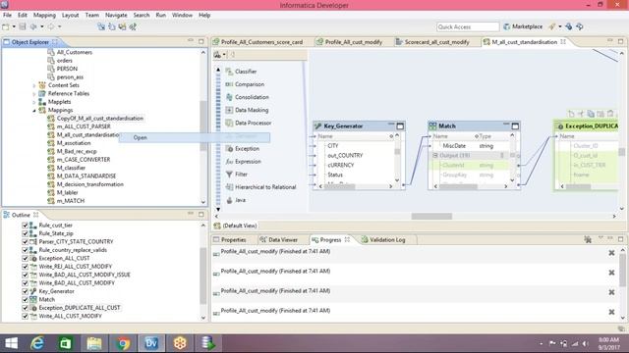The width and height of the screenshot is (629, 353).
Task: Select the Consolidation transformation icon
Action: [229, 97]
